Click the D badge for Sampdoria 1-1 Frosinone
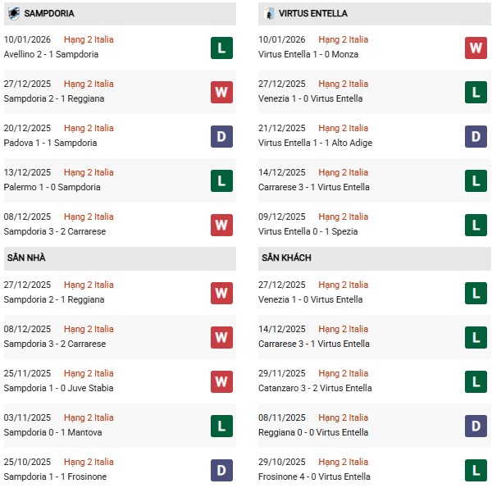The width and height of the screenshot is (492, 488). 221,470
